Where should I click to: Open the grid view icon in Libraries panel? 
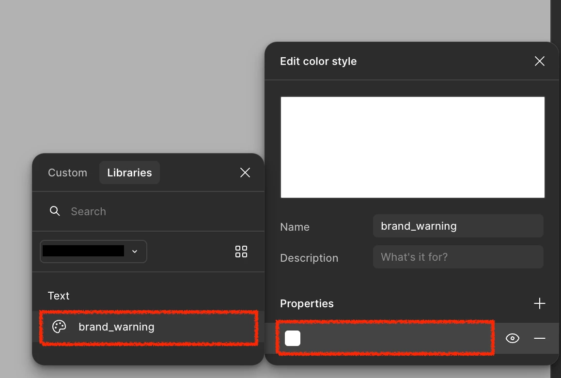pos(241,252)
